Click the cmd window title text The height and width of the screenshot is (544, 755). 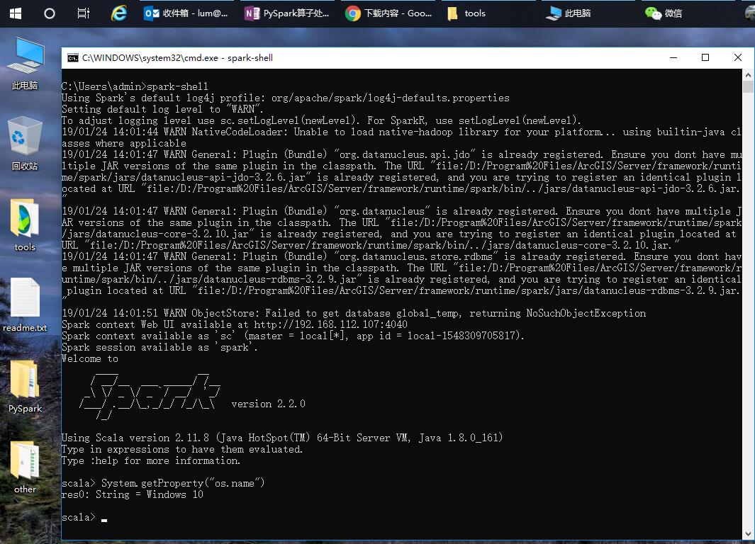pos(177,57)
